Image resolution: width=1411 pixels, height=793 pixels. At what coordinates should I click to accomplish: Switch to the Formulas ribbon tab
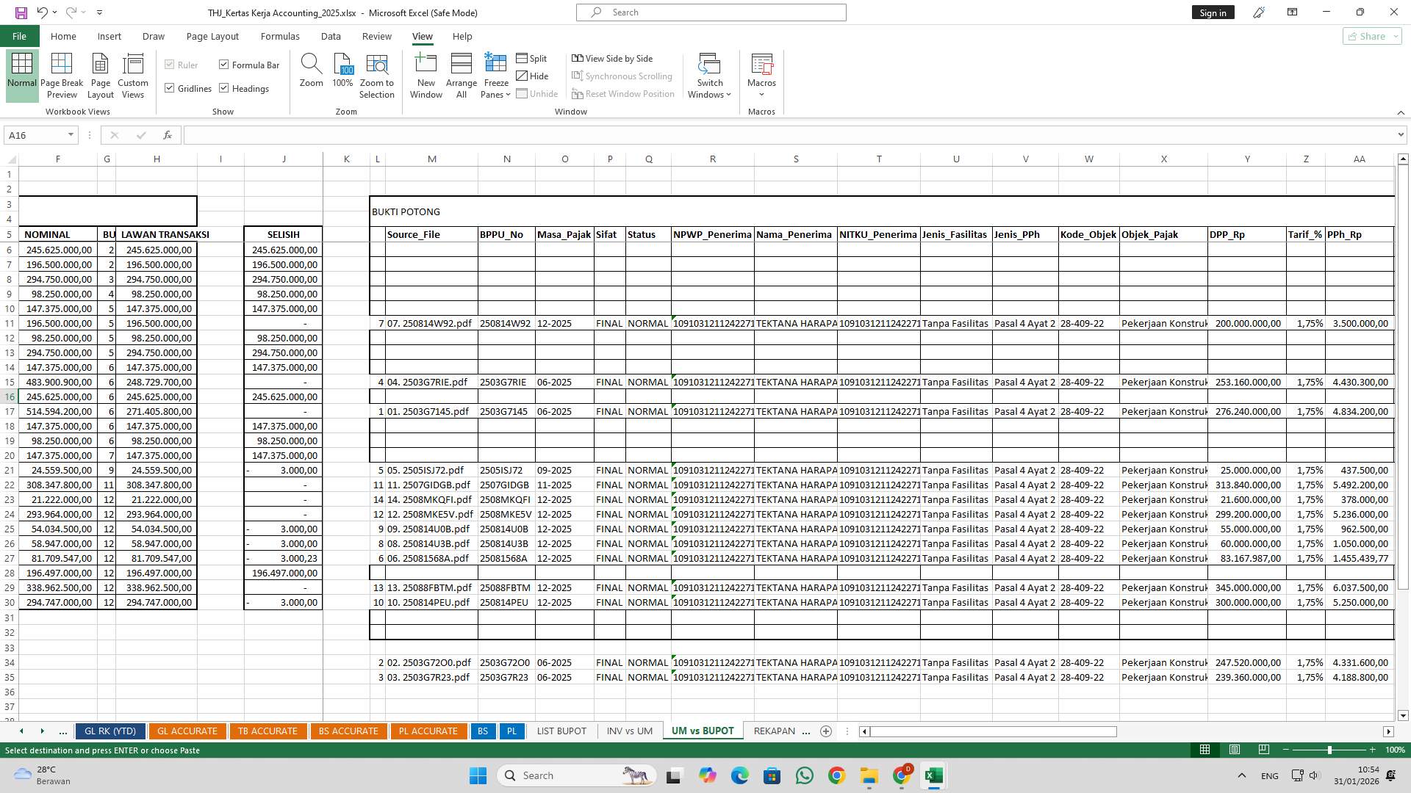[x=280, y=36]
